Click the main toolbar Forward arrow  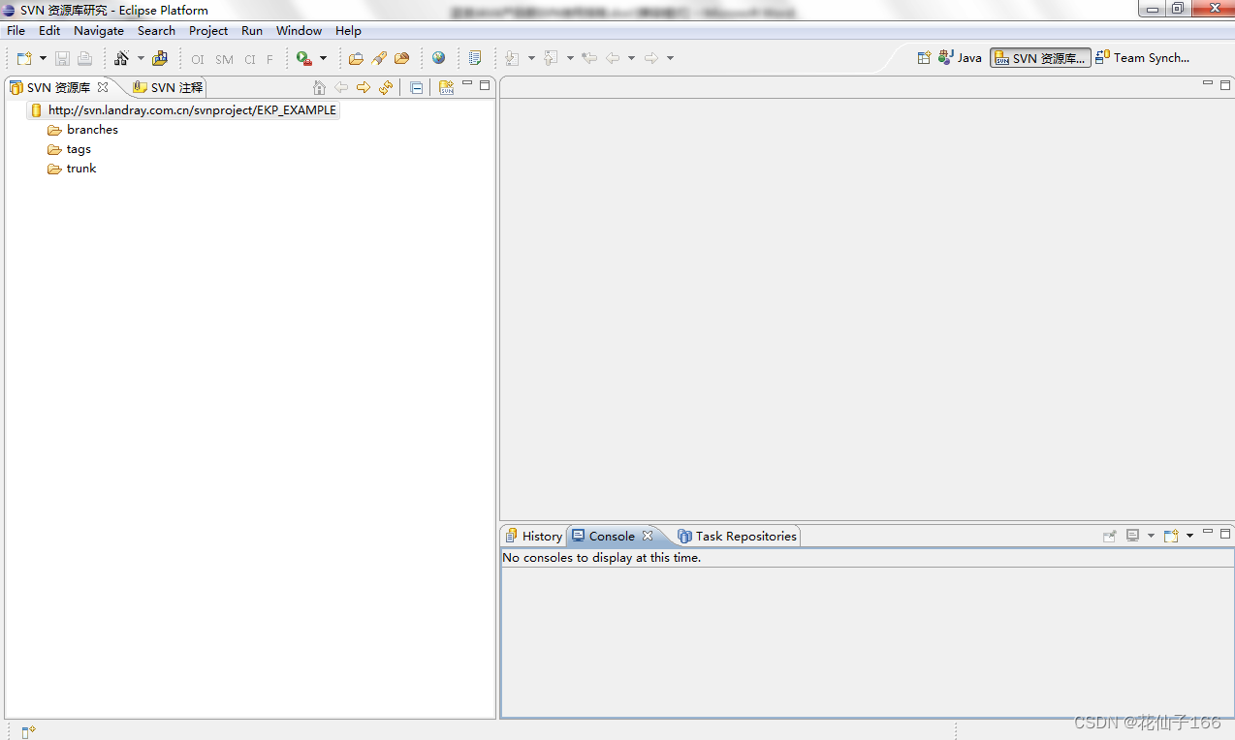[651, 58]
